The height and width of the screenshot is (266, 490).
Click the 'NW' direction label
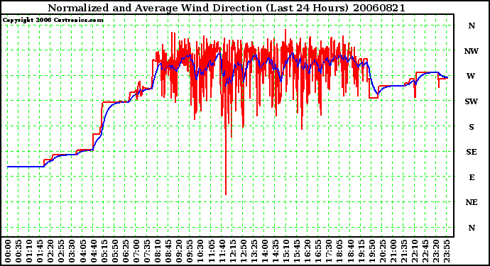[472, 51]
